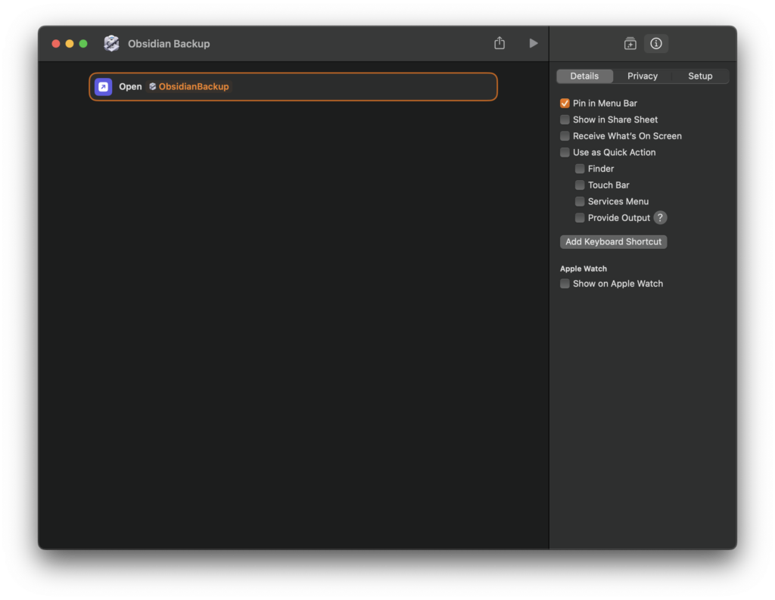Tick the Touch Bar checkbox
Image resolution: width=775 pixels, height=600 pixels.
coord(580,185)
